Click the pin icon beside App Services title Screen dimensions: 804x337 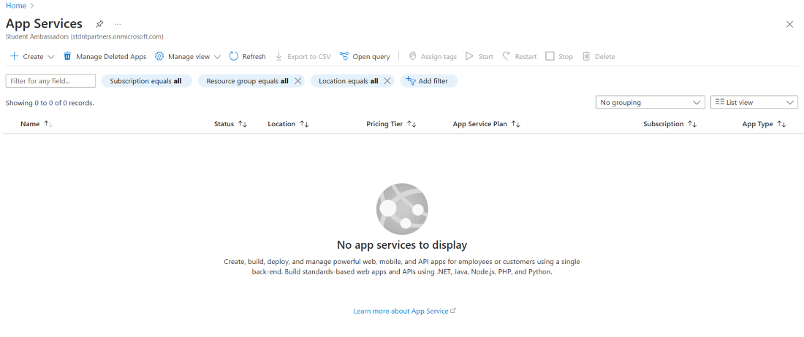click(99, 24)
